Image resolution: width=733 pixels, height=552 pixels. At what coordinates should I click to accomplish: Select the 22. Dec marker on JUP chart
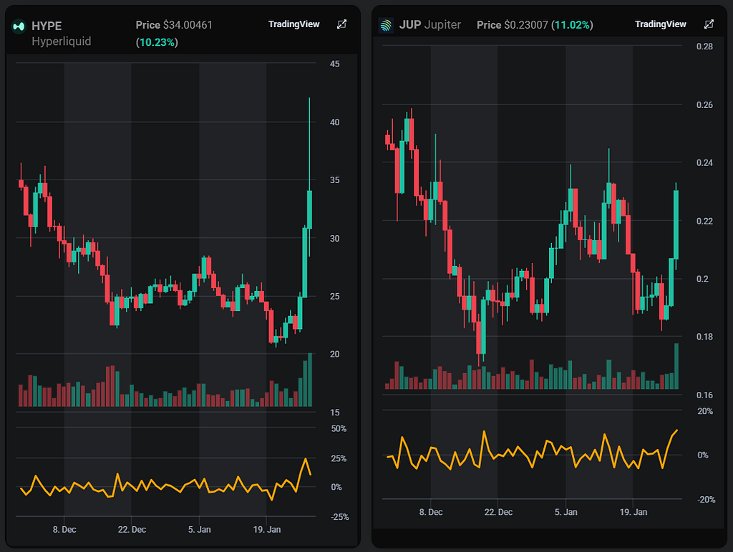[498, 512]
